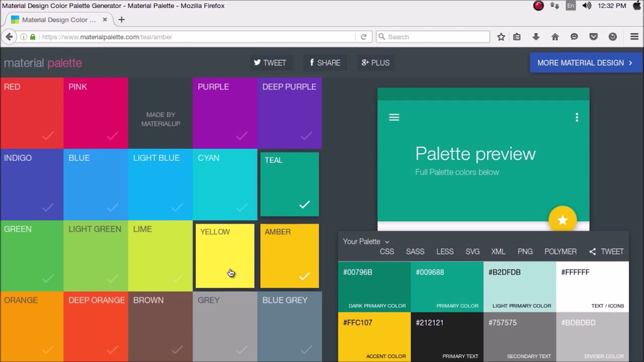Open the Firefox hamburger menu

click(634, 37)
